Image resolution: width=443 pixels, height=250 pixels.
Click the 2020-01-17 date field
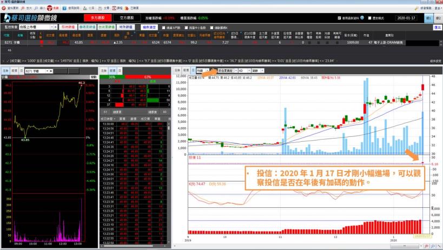406,18
